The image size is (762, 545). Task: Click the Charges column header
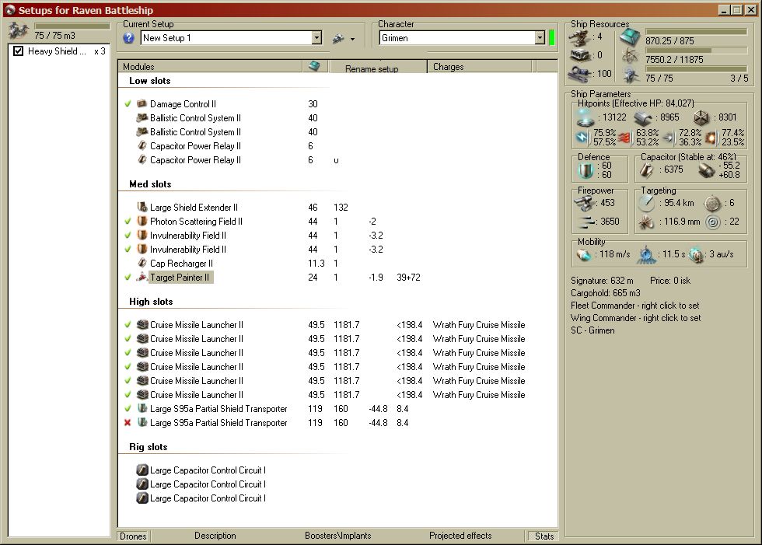pos(479,67)
